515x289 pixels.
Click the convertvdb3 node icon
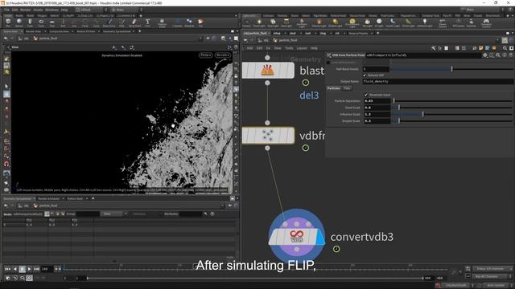click(x=297, y=237)
